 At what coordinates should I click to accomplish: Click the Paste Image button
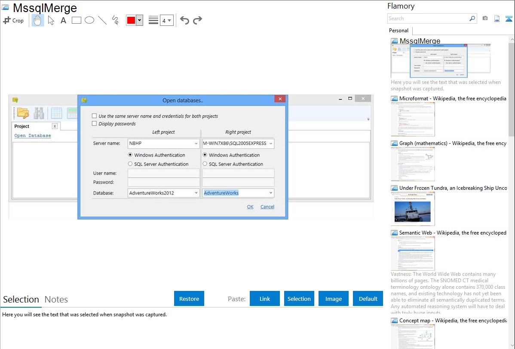point(333,299)
